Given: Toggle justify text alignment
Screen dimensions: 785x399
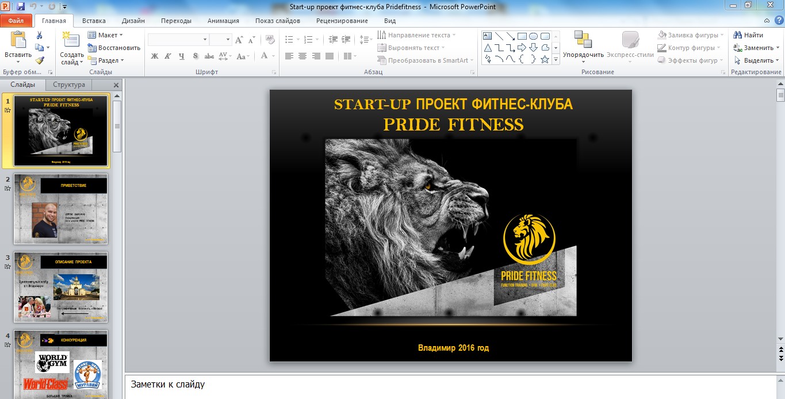Looking at the screenshot, I should click(330, 56).
